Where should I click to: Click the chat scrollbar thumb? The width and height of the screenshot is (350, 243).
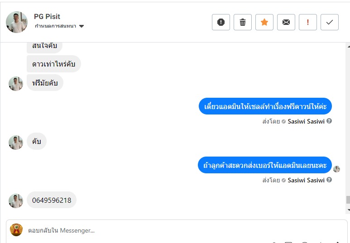[x=348, y=200]
